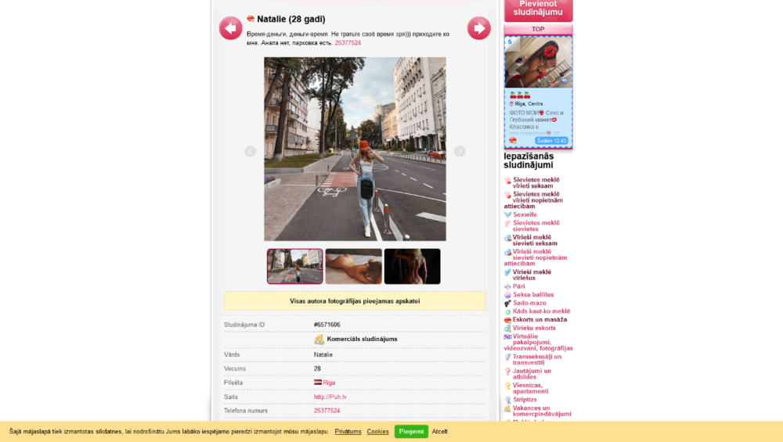
Task: Click the Latvian flag icon beside Riga
Action: (318, 383)
